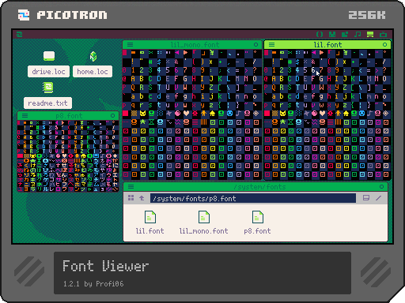The width and height of the screenshot is (405, 303).
Task: Click digit 5 glyph in lil_mono.font window
Action: (168, 70)
